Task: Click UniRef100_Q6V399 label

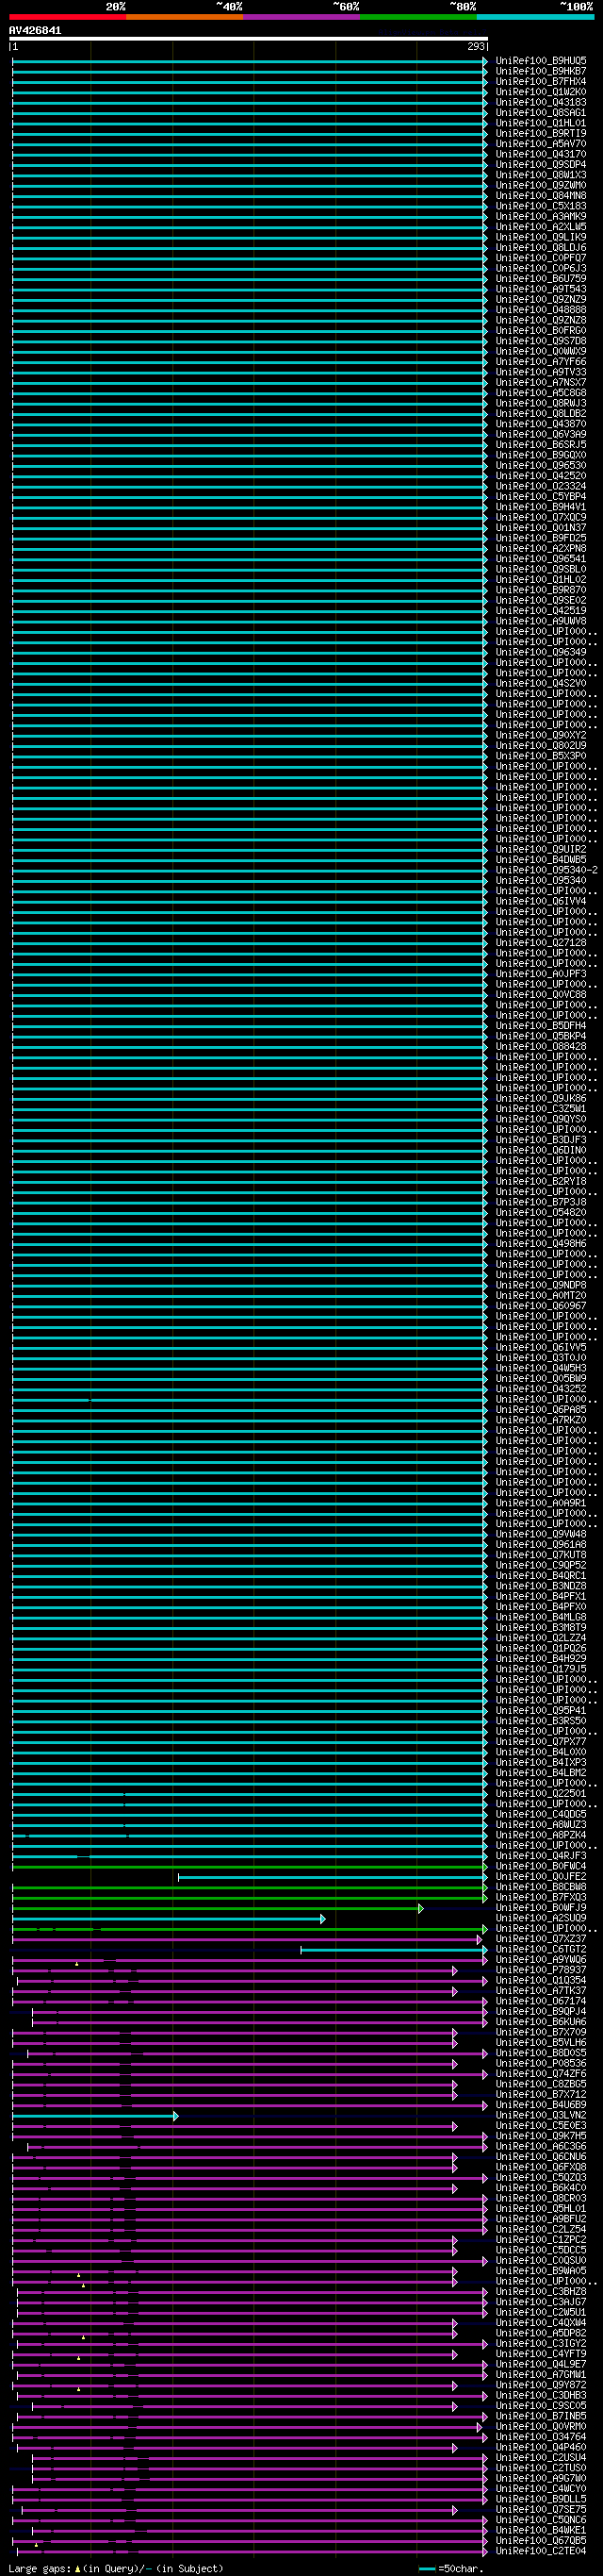Action: click(x=541, y=434)
